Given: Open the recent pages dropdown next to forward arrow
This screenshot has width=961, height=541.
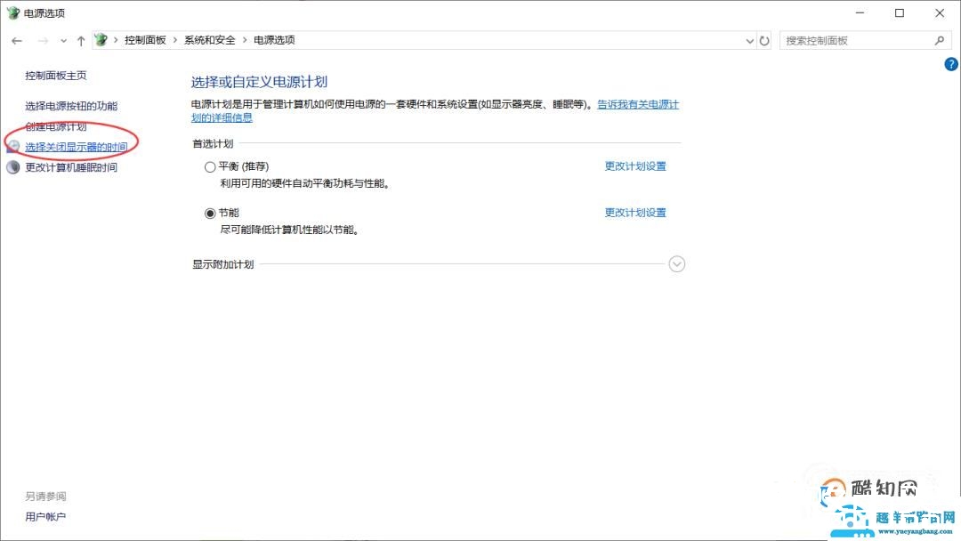Looking at the screenshot, I should point(62,40).
